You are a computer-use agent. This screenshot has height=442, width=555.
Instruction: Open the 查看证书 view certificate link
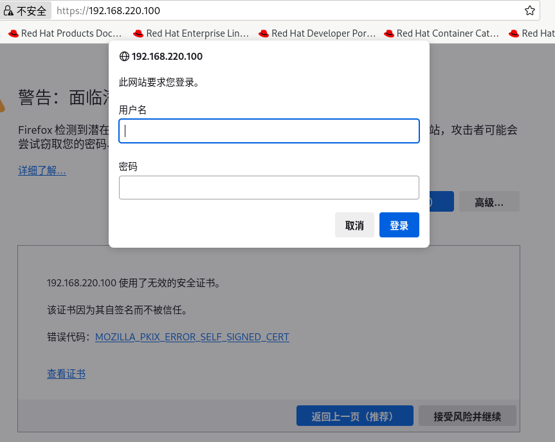(66, 374)
